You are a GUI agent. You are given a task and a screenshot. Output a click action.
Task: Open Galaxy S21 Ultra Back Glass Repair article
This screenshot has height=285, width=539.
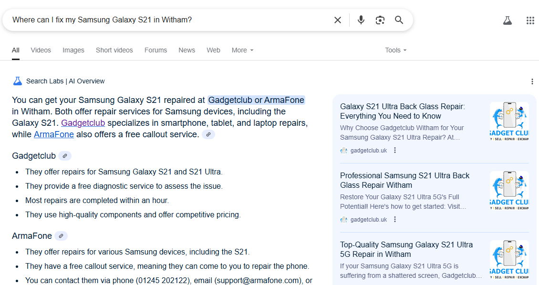[402, 111]
